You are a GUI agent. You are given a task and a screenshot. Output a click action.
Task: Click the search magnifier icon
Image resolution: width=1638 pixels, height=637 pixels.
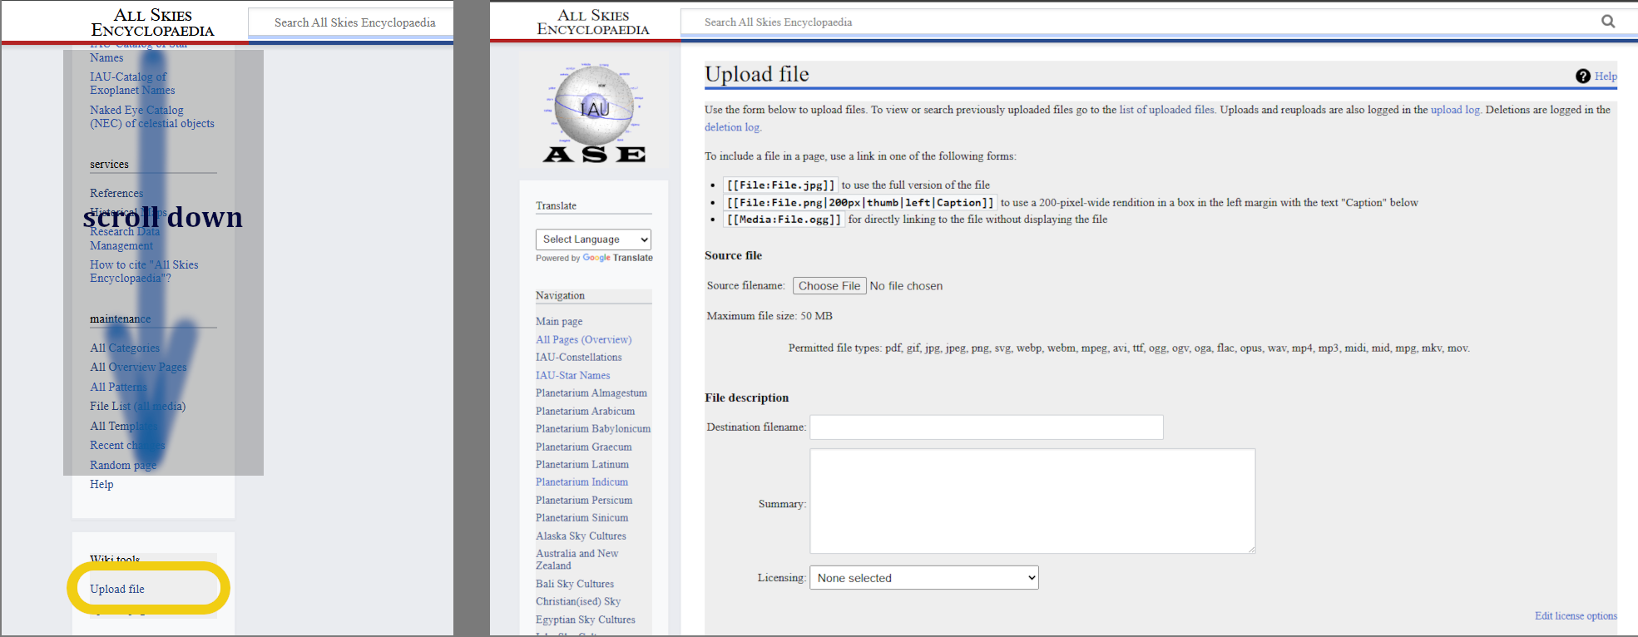[x=1608, y=22]
